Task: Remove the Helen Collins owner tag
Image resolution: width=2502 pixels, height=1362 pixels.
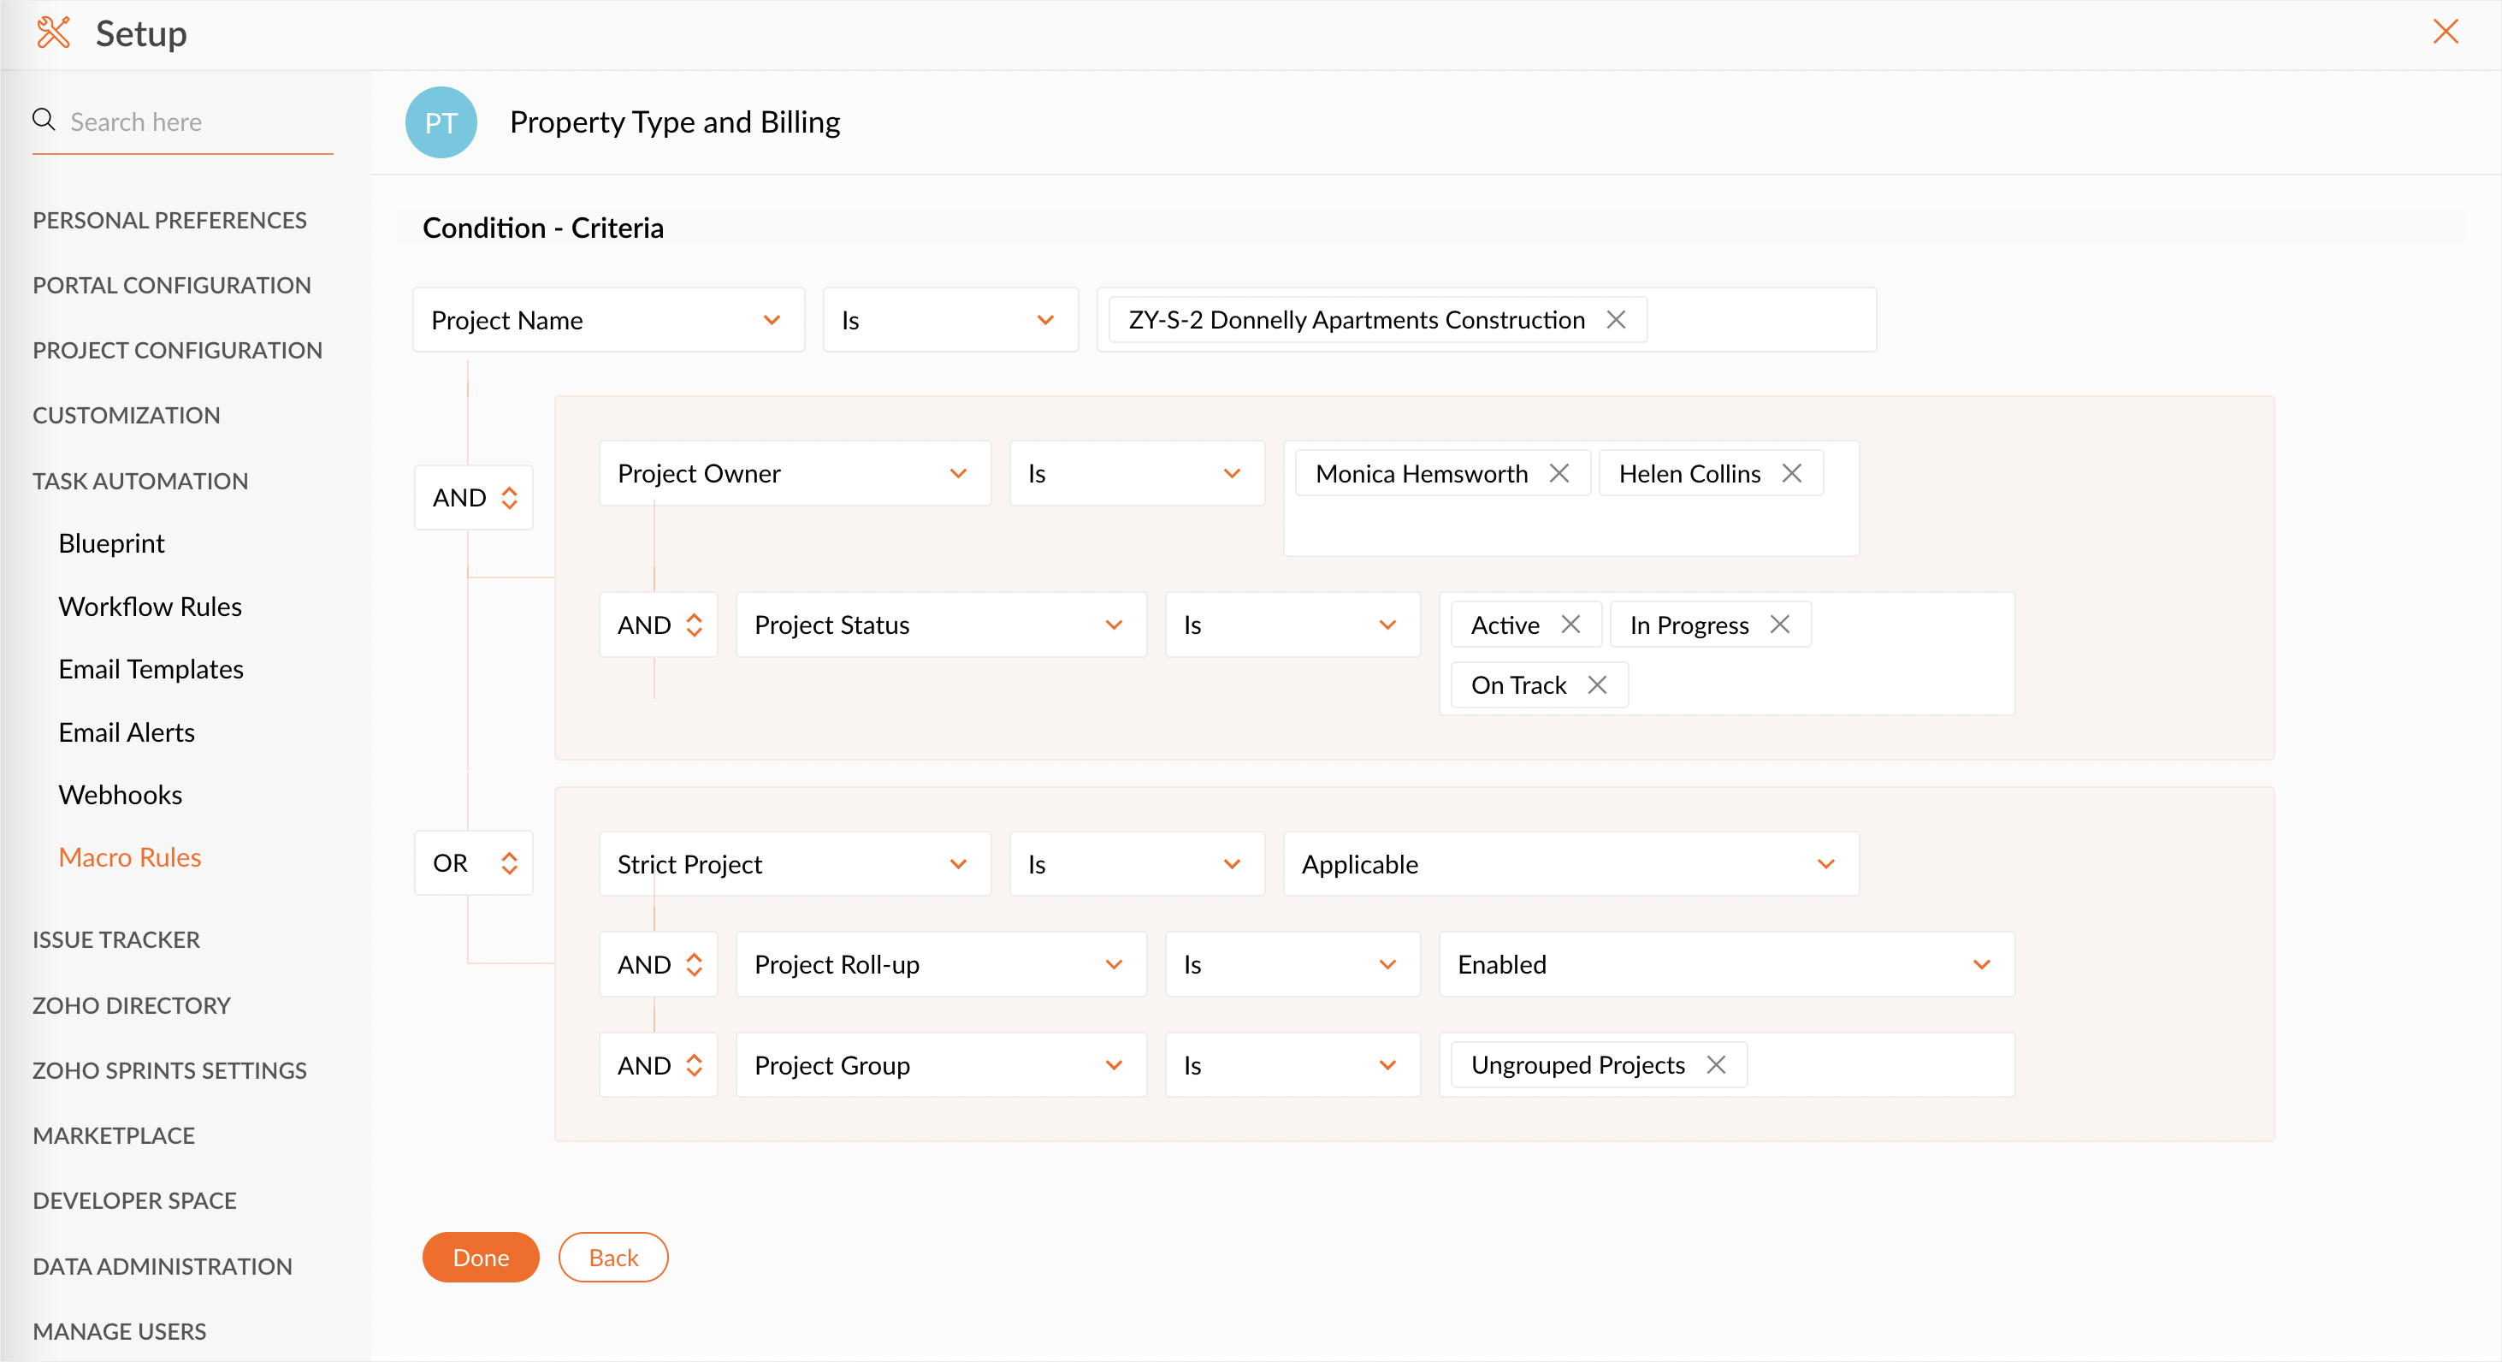Action: [x=1792, y=473]
